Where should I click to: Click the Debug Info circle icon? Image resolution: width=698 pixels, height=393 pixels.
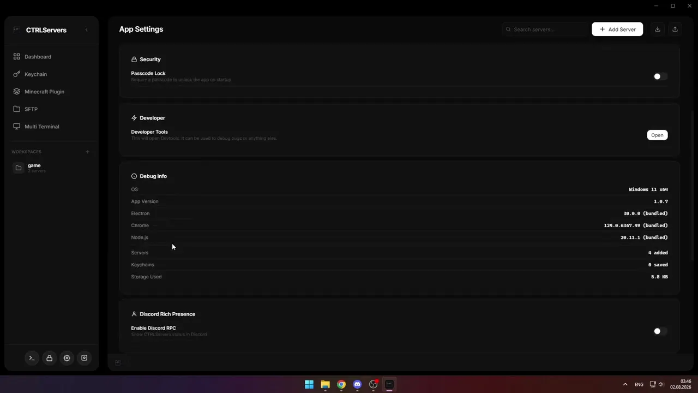pos(134,176)
